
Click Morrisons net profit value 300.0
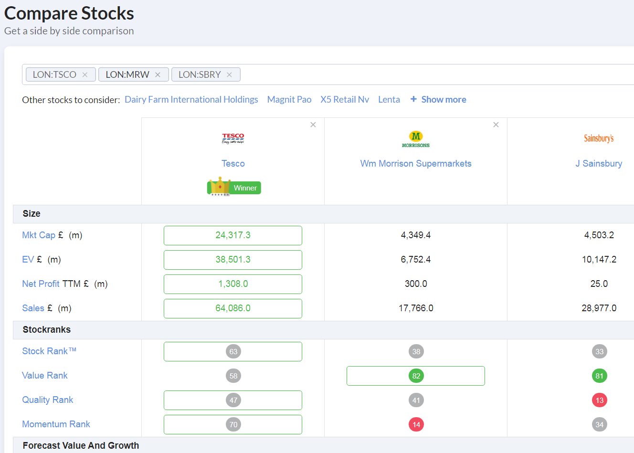click(x=416, y=284)
